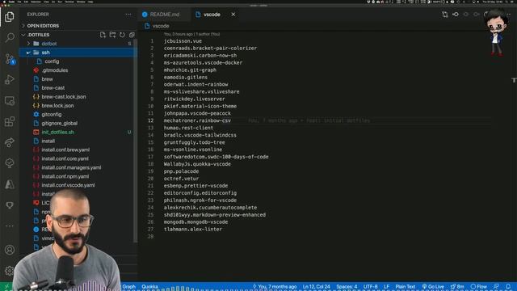
Task: Refresh the Explorer file tree
Action: [122, 35]
